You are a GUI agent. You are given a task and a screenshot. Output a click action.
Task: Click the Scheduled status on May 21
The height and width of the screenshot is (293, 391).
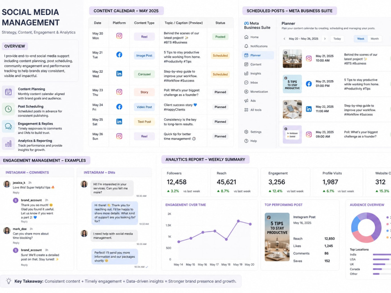[x=220, y=56]
